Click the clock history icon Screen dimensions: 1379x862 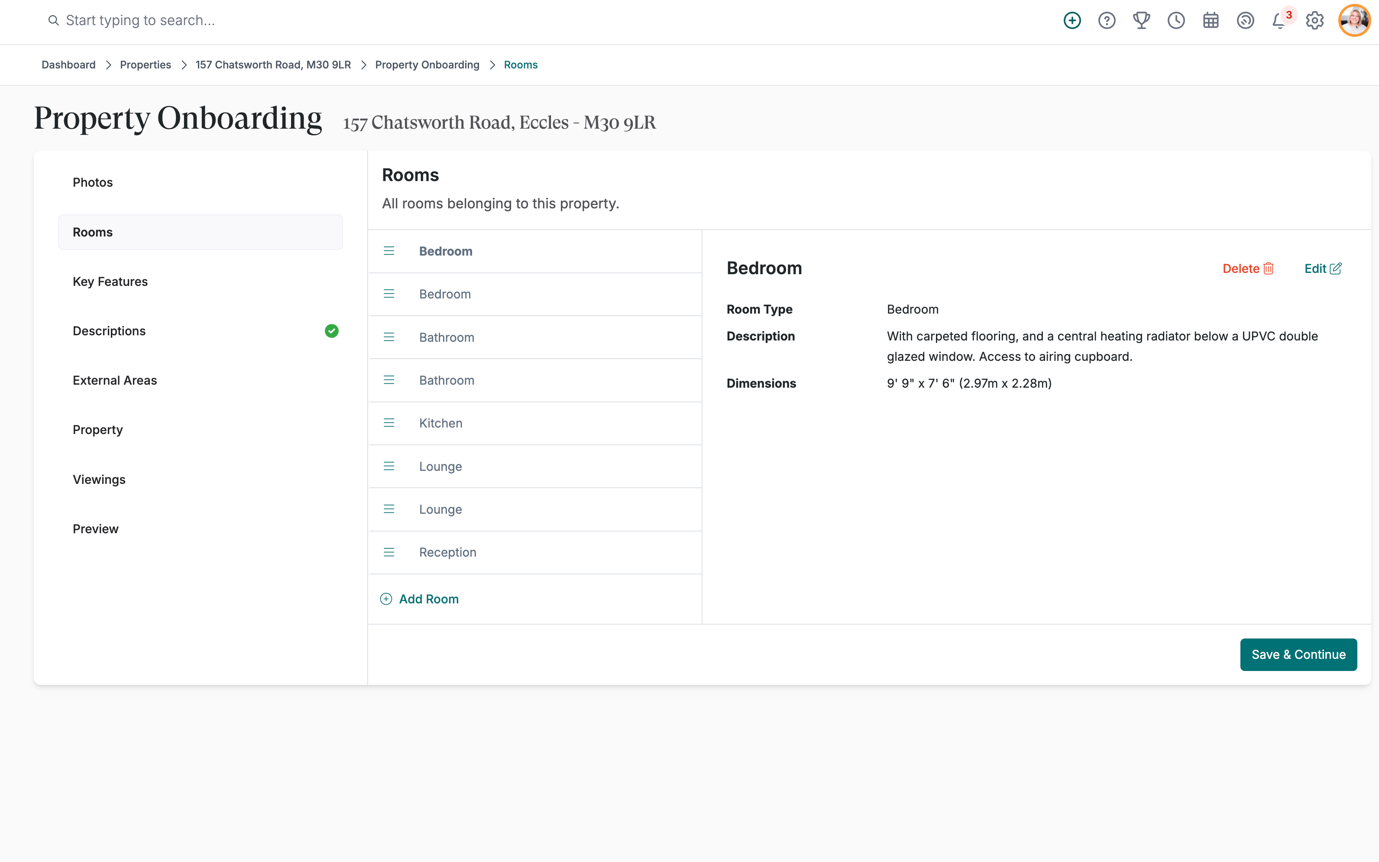(1176, 20)
